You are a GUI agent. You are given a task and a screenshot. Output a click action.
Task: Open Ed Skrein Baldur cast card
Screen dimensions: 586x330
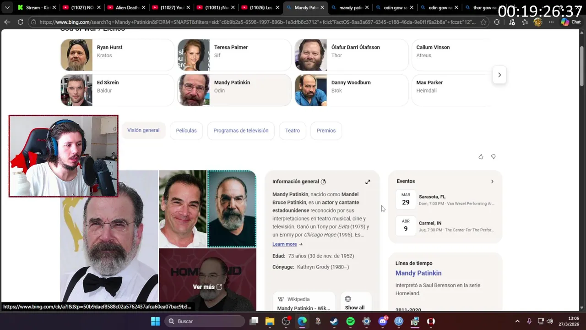pyautogui.click(x=117, y=90)
